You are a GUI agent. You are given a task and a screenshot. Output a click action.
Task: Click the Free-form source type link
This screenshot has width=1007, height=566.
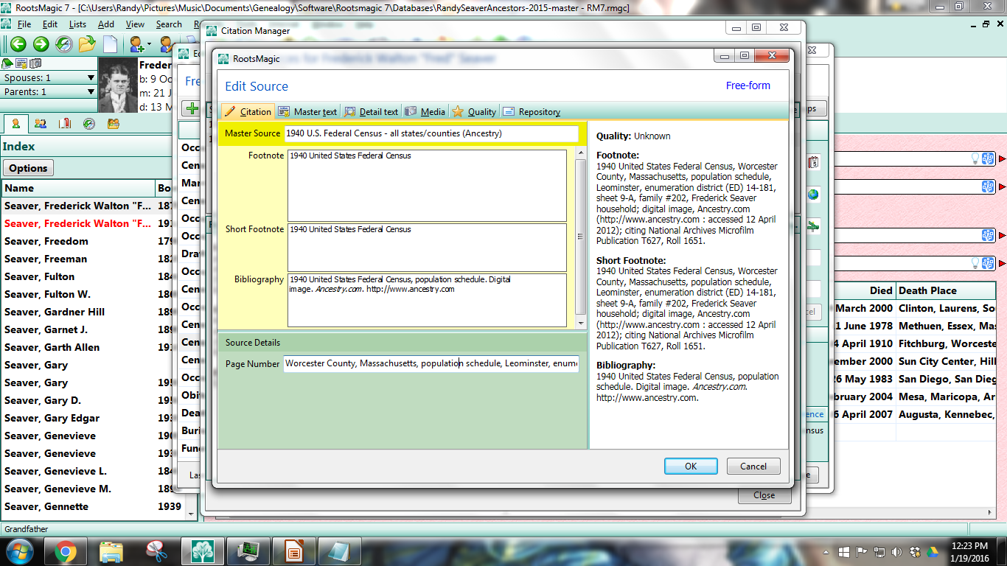click(x=748, y=85)
